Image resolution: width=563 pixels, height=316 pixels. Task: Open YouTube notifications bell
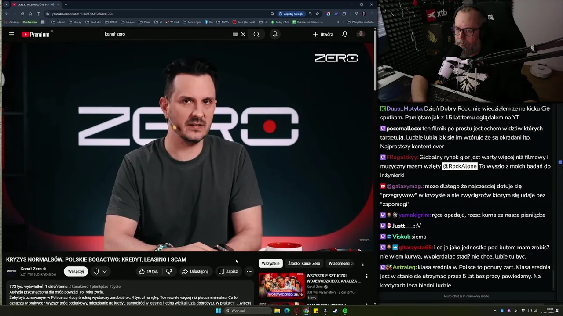click(x=345, y=34)
